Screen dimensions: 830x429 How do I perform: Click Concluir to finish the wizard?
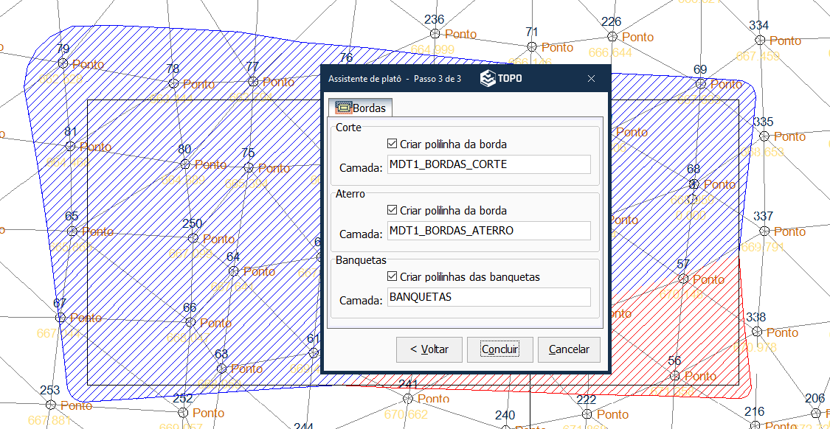499,349
